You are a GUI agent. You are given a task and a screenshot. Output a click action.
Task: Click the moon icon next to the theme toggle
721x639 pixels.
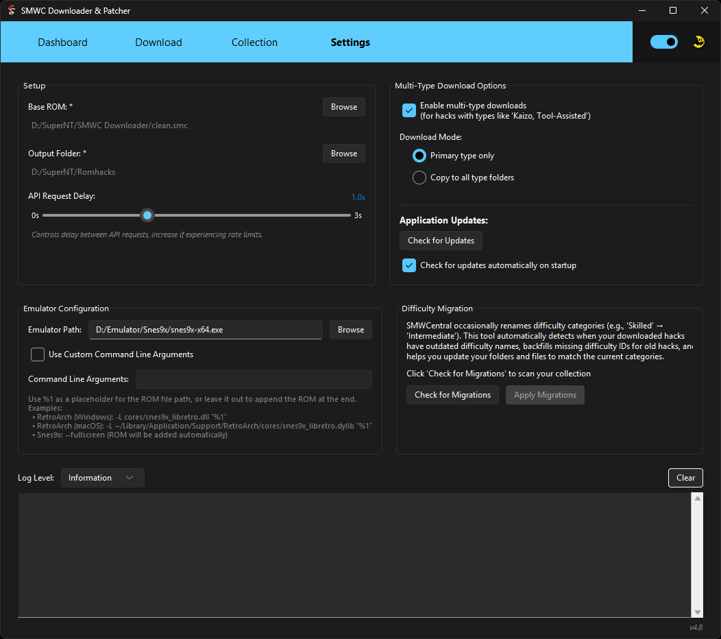699,41
